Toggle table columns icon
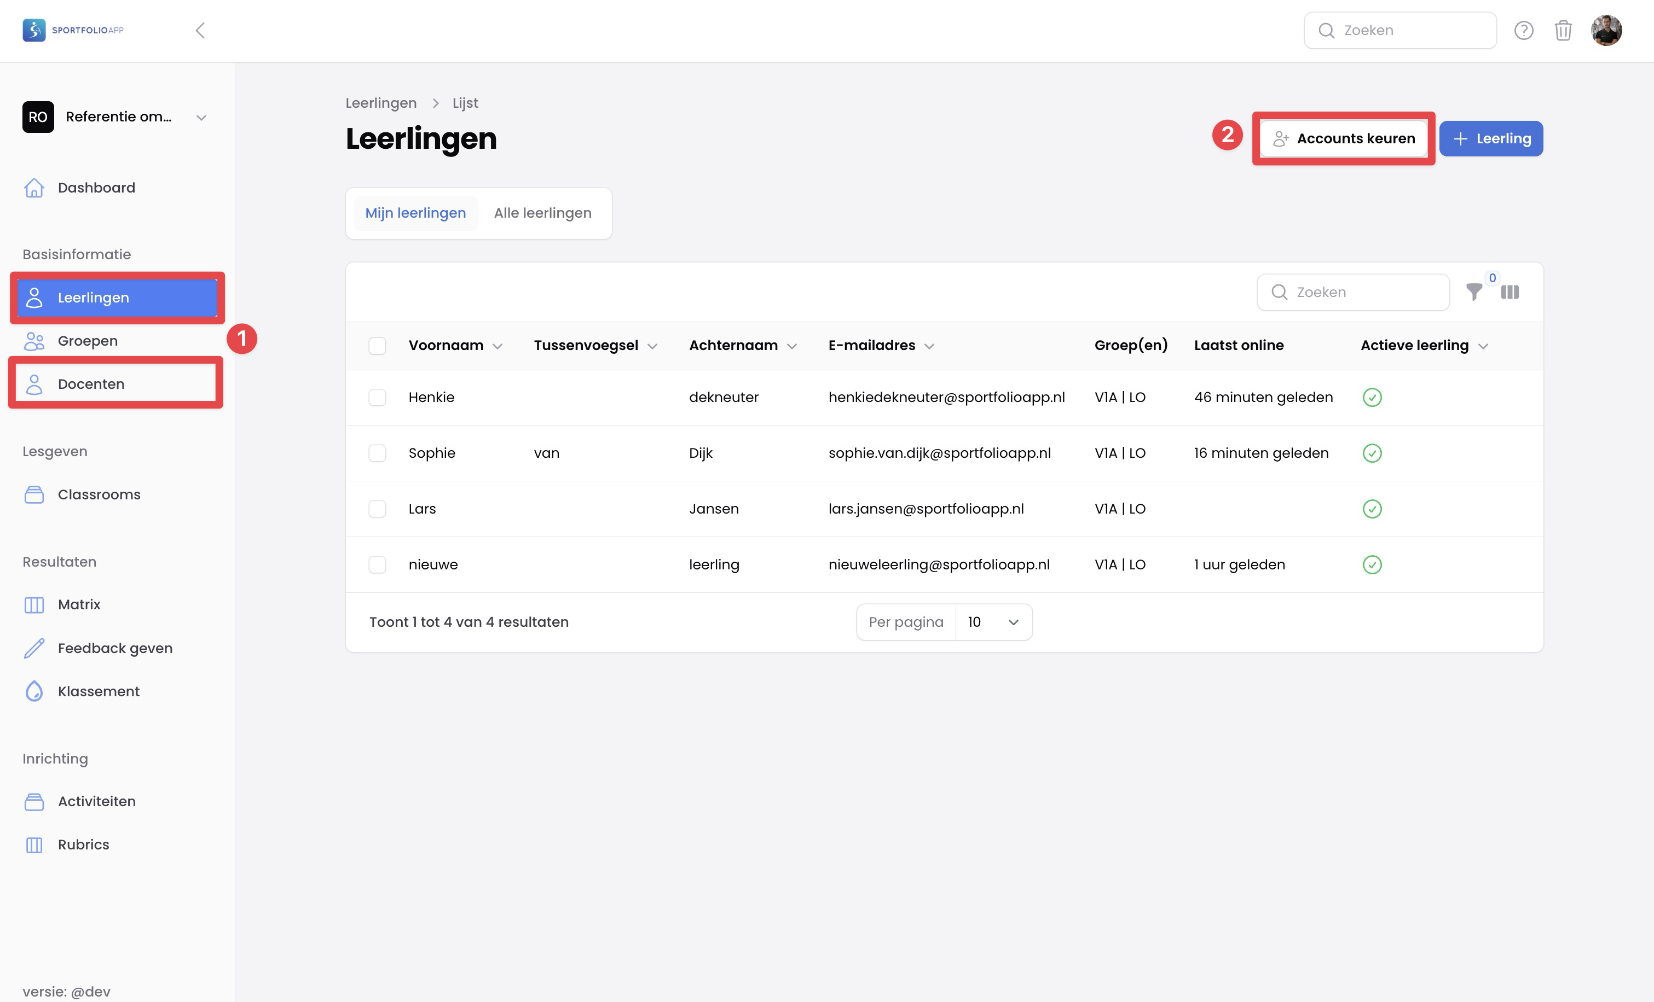 [x=1510, y=292]
